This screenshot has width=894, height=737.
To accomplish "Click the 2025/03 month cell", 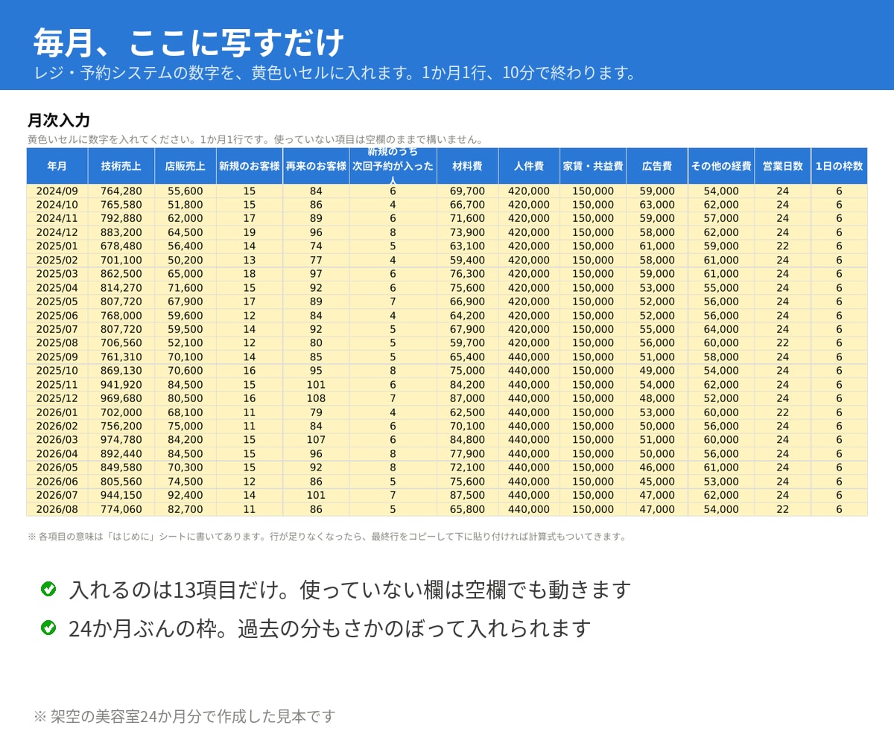I will (57, 274).
